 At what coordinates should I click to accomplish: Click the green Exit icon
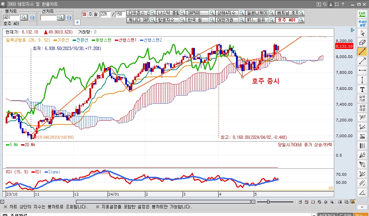[x=362, y=14]
